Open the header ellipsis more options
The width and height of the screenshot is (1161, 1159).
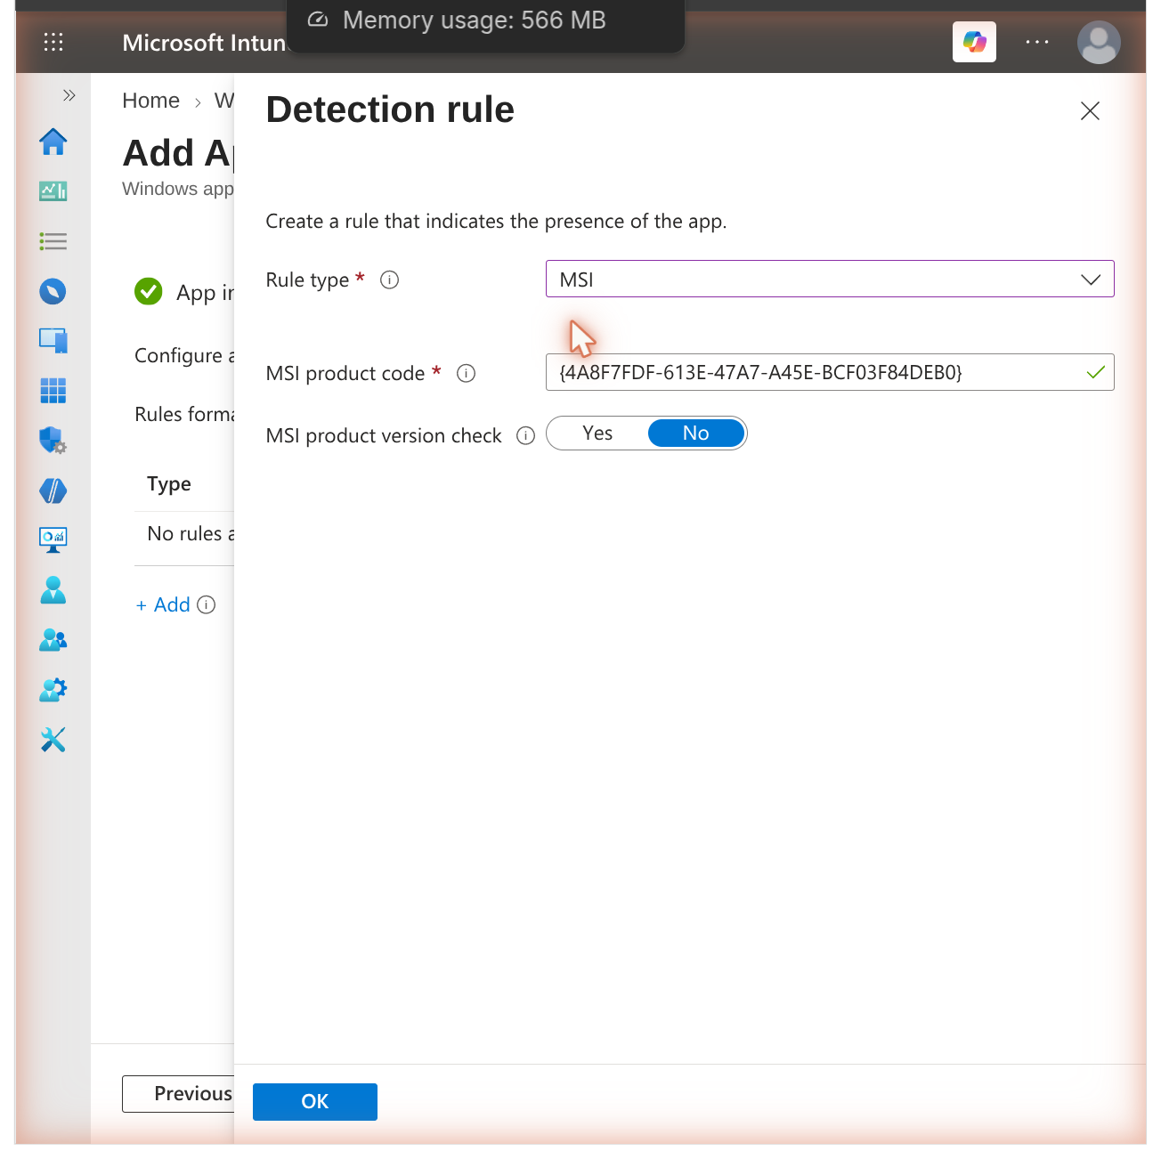pos(1037,42)
